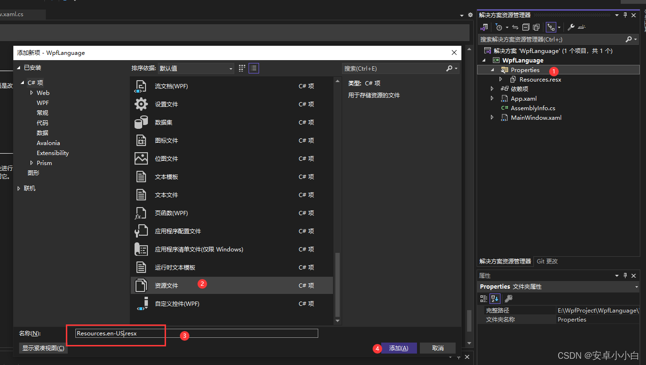Toggle alphabetical sort in Properties panel

[x=495, y=299]
